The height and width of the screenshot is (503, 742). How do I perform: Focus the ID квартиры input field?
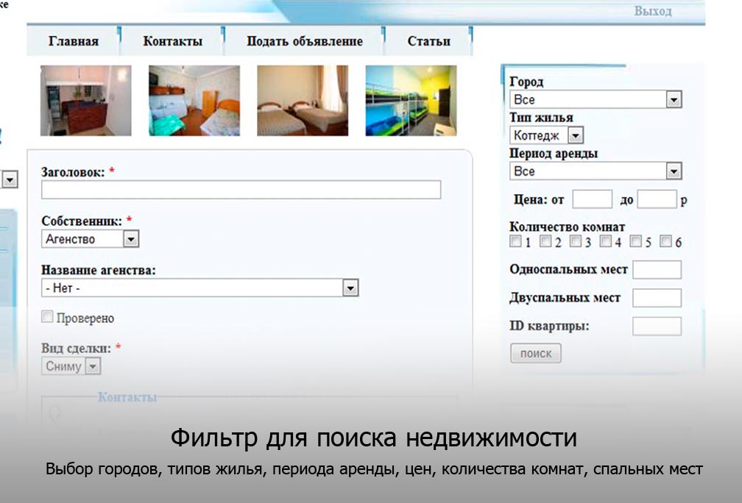point(657,327)
